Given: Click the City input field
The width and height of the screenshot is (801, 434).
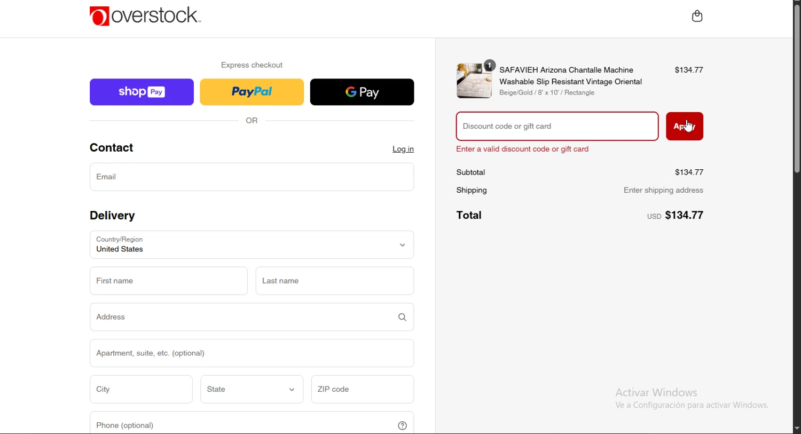Looking at the screenshot, I should pyautogui.click(x=141, y=390).
